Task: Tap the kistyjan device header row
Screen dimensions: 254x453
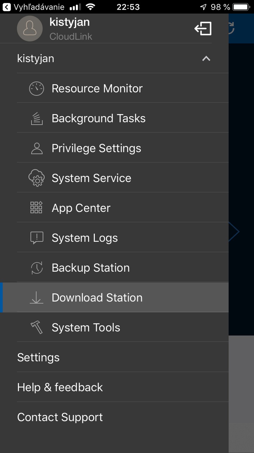Action: click(114, 58)
